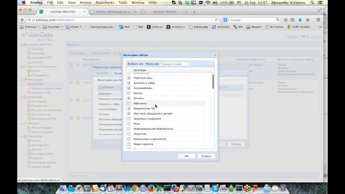Click Убрать все in the dialog toolbar
The height and width of the screenshot is (194, 345).
pyautogui.click(x=152, y=64)
